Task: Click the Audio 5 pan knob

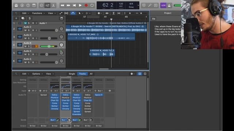Action: click(x=61, y=61)
